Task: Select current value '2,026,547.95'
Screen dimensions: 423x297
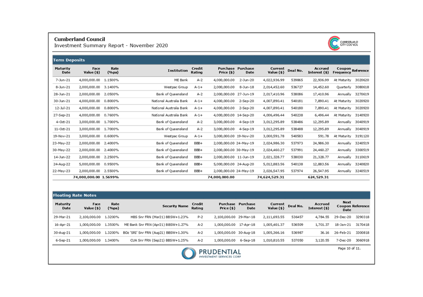Action: click(274, 171)
